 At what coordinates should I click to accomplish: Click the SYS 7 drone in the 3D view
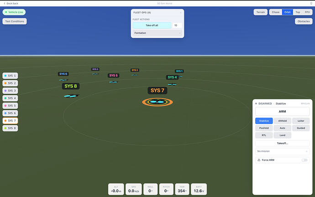pyautogui.click(x=157, y=102)
